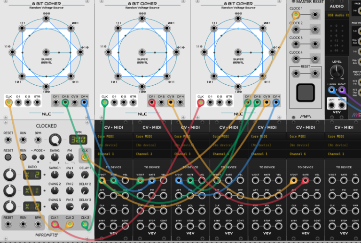Click GATE jack on Channel 5 CV-MIDI
Image resolution: width=361 pixels, height=243 pixels.
(267, 181)
